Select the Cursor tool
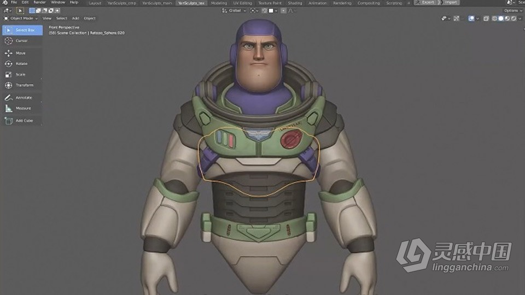 coord(22,41)
